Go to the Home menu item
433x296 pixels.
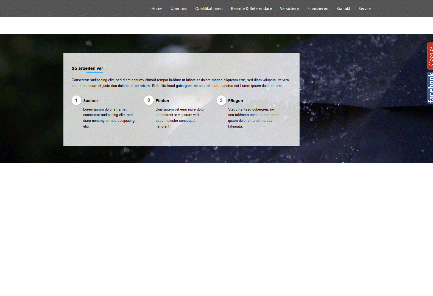(x=157, y=9)
